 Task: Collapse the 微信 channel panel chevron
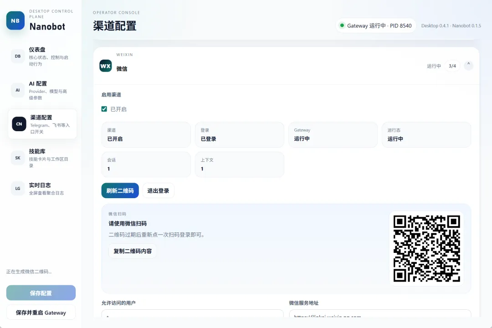tap(468, 66)
